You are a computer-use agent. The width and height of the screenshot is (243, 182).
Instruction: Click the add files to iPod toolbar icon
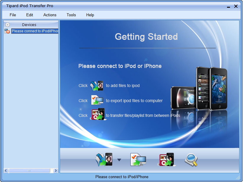[104, 160]
